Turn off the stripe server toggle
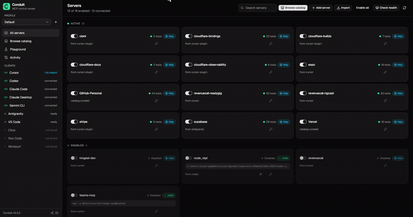This screenshot has width=413, height=217. coord(74,122)
